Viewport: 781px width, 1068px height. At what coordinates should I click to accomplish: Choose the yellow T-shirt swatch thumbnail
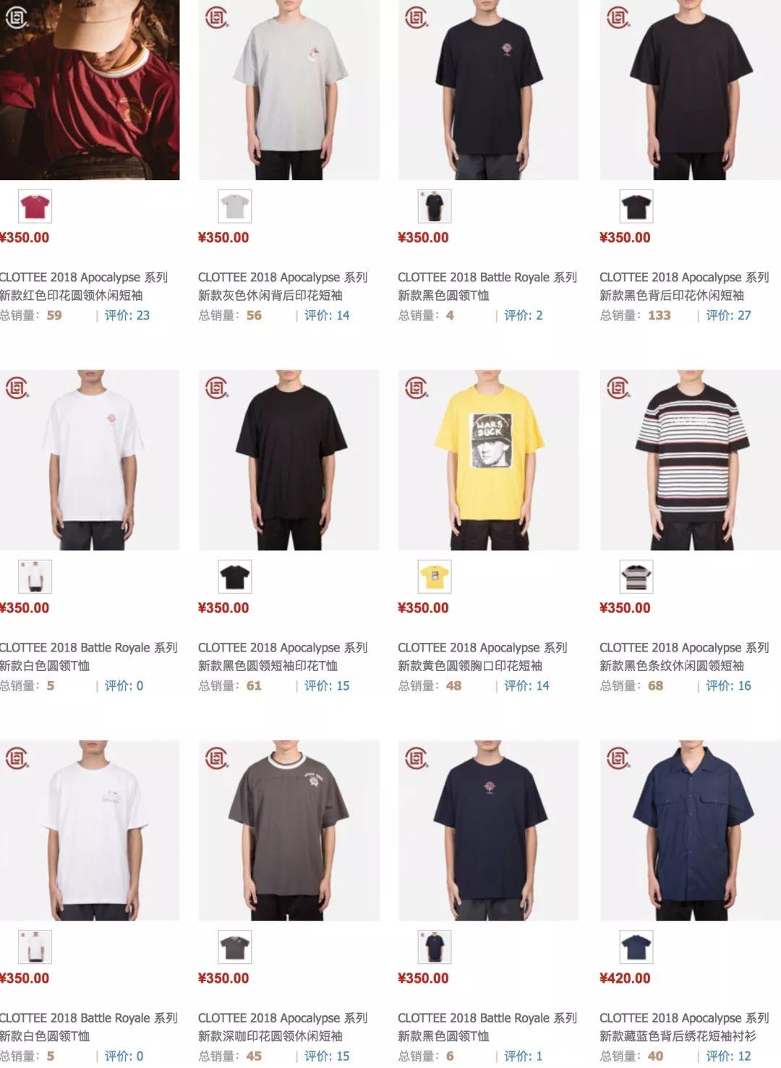(435, 577)
